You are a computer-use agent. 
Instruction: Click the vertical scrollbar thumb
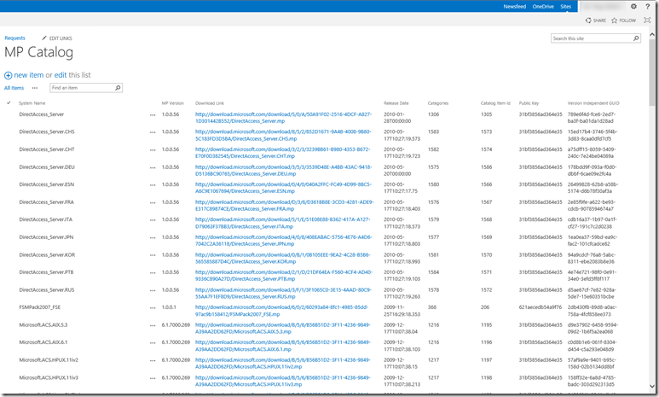[x=652, y=71]
